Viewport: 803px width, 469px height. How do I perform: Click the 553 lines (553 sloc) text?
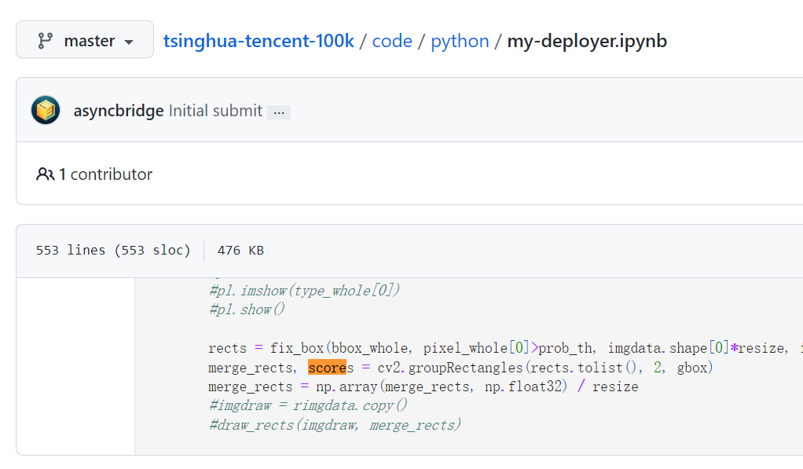[113, 251]
